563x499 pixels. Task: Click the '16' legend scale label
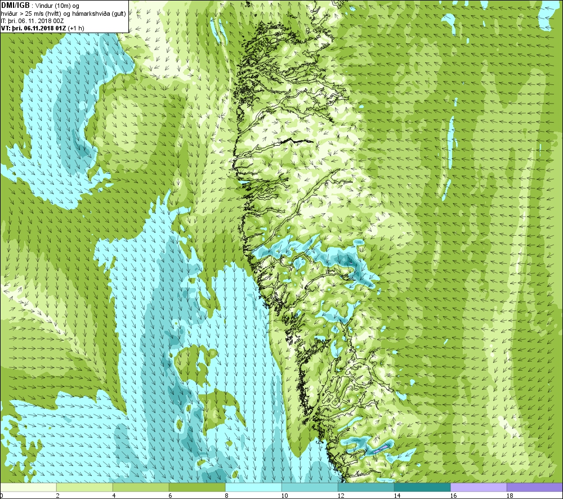click(x=453, y=496)
